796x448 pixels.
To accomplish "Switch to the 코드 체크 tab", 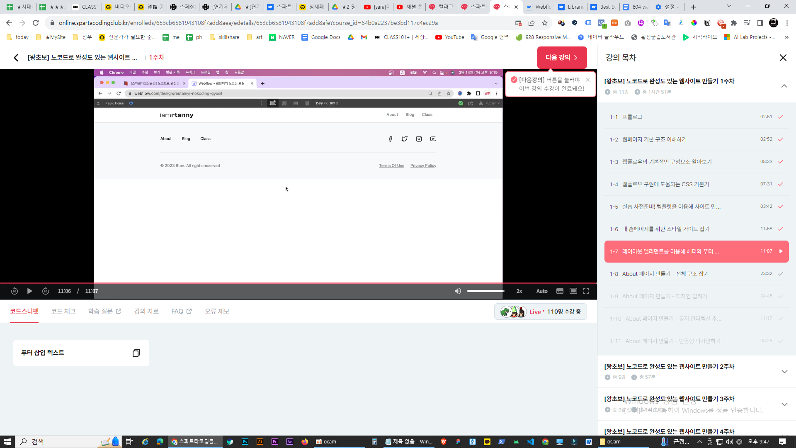I will pyautogui.click(x=63, y=311).
